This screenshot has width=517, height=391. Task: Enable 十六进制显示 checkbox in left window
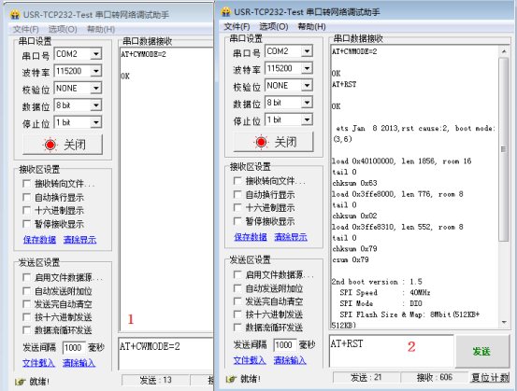(x=26, y=211)
